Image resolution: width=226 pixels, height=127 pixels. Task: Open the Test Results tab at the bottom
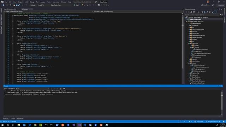(20, 119)
